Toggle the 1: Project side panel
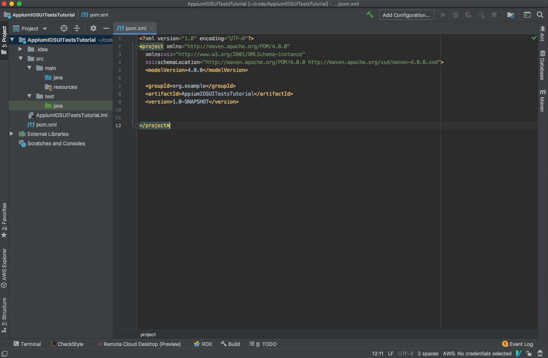Image resolution: width=548 pixels, height=358 pixels. (4, 40)
